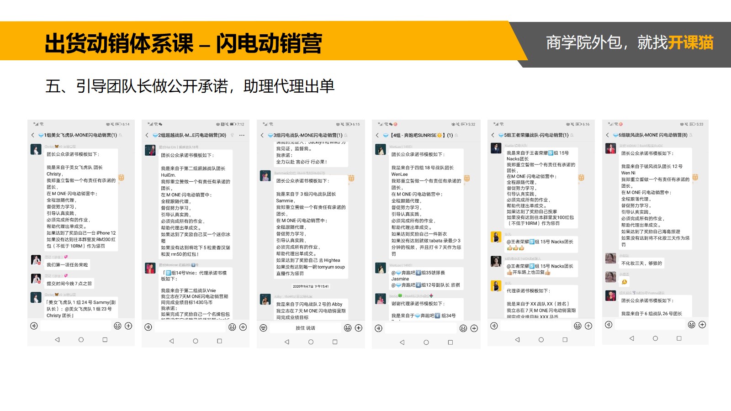Tap voice input icon in 4组-奔跑吧SUNRISE chat
Screen dimensions: 731x411
pos(378,328)
